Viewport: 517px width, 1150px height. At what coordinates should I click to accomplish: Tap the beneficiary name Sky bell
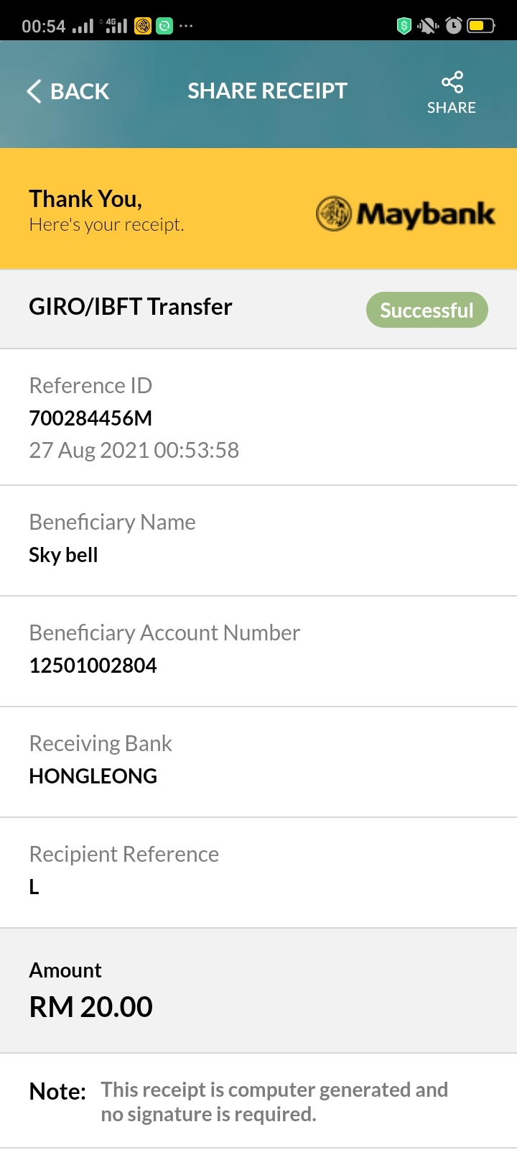tap(63, 555)
